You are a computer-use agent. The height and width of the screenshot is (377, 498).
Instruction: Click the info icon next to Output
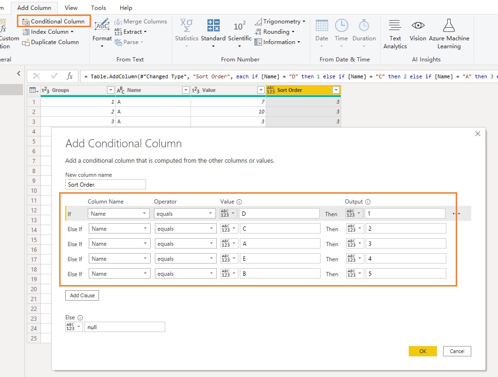[368, 202]
